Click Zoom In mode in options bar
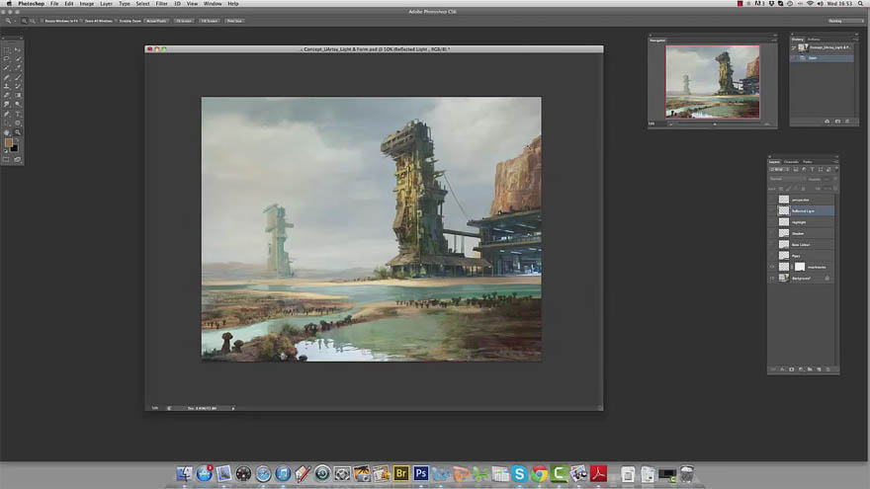This screenshot has width=870, height=489. 24,21
